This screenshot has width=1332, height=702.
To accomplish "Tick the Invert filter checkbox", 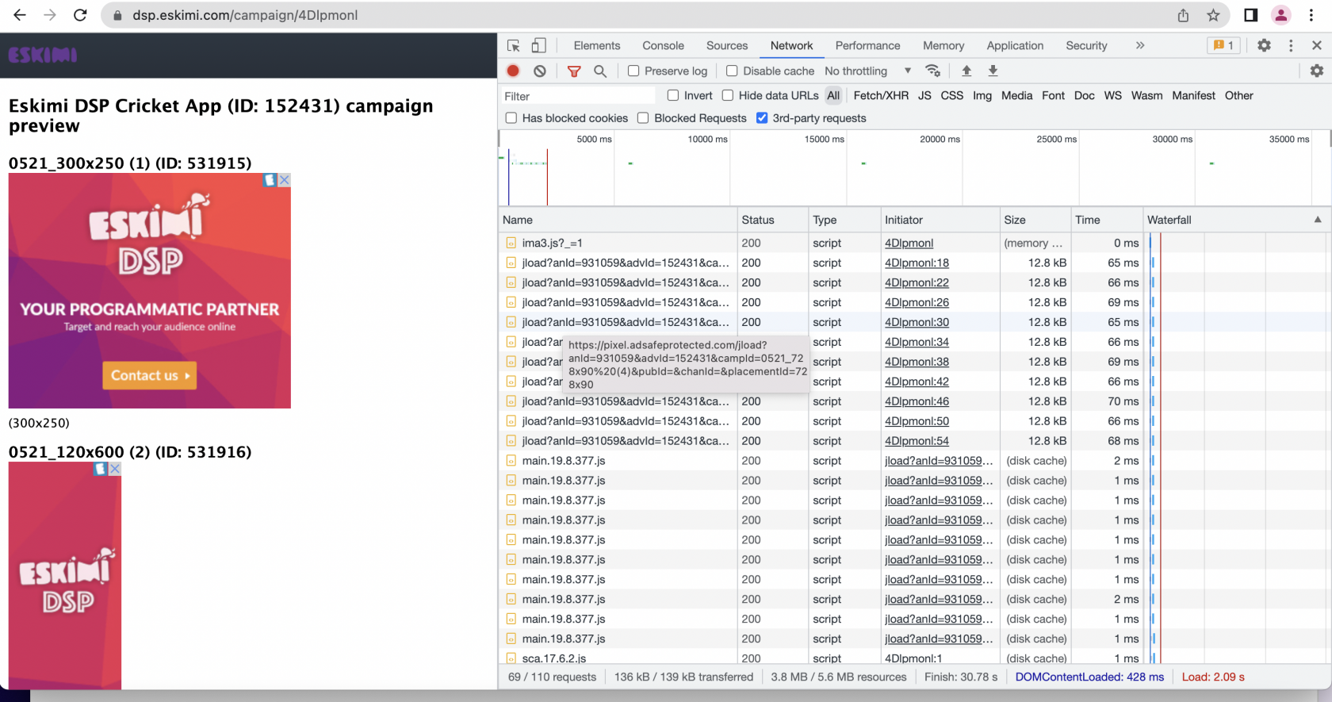I will (x=673, y=95).
